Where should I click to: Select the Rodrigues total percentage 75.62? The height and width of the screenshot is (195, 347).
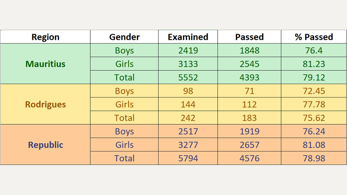[x=314, y=118]
